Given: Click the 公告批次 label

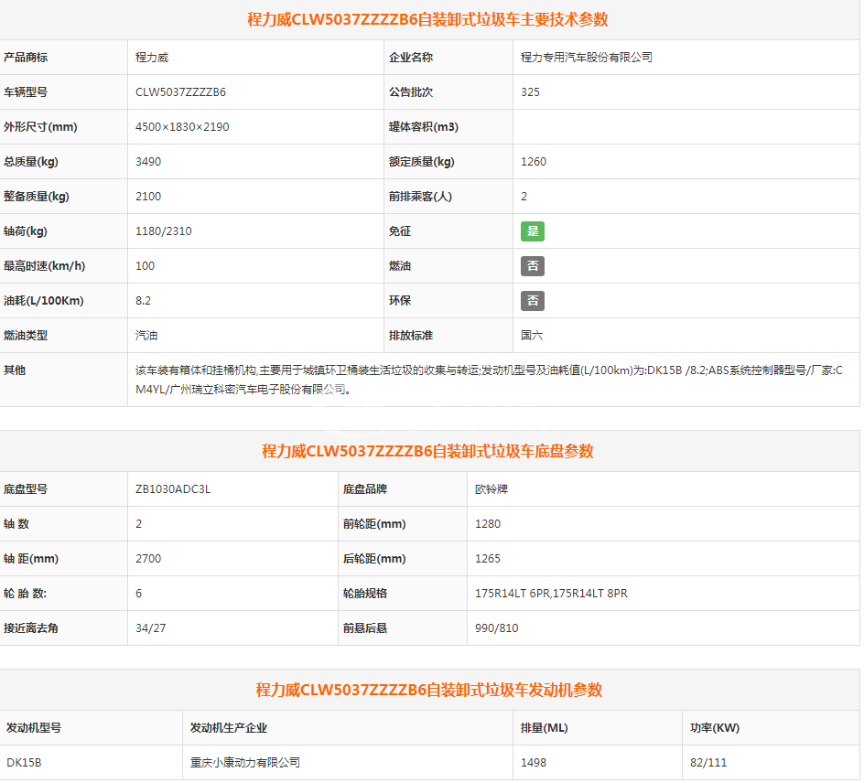Looking at the screenshot, I should point(411,92).
